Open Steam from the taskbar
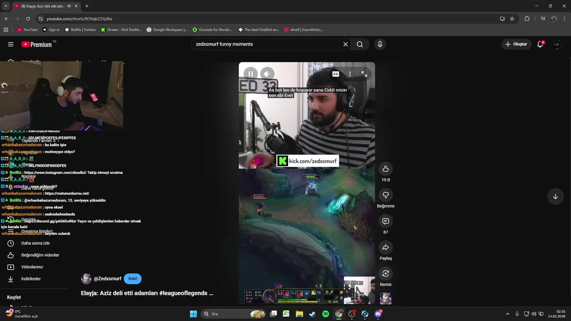571x321 pixels. point(312,314)
